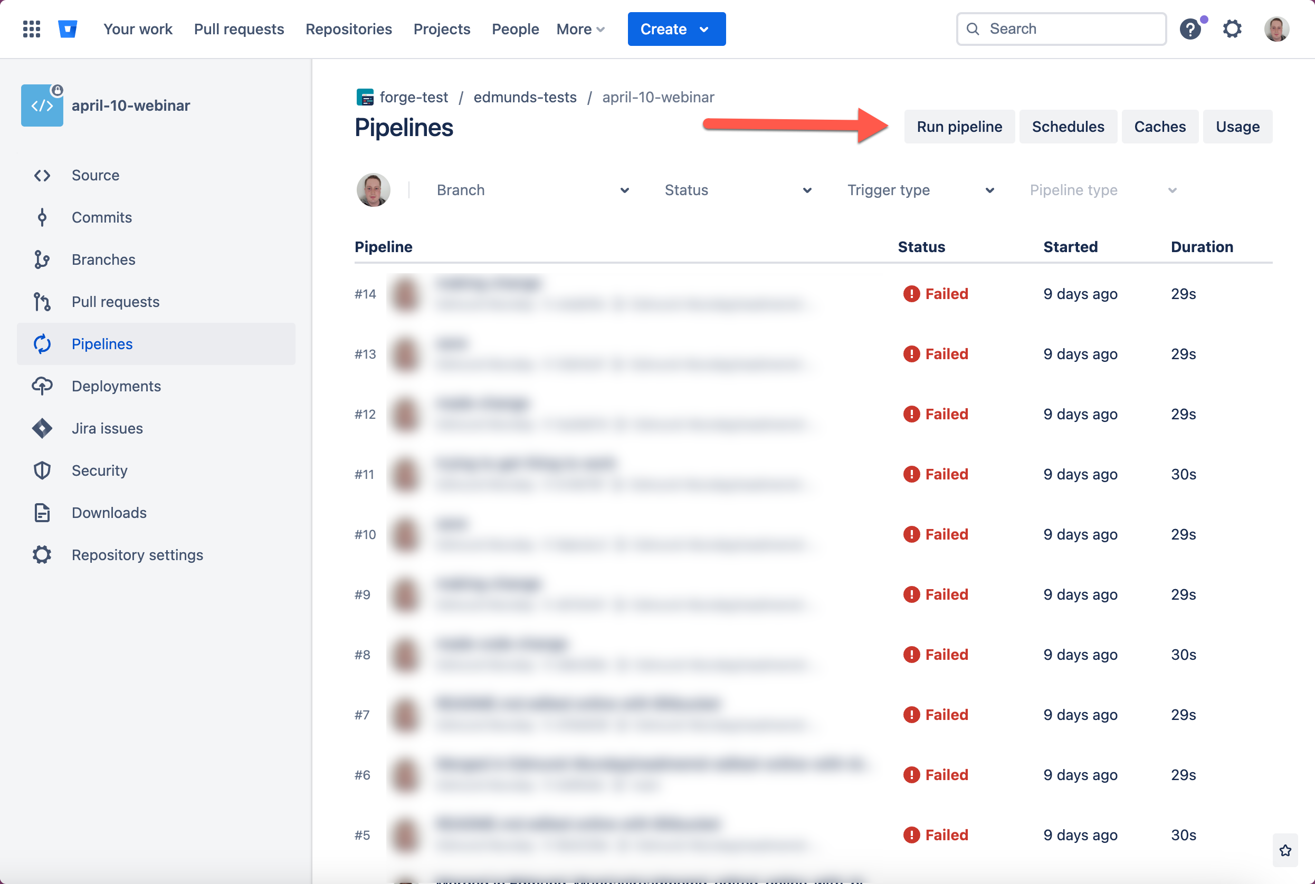Image resolution: width=1315 pixels, height=884 pixels.
Task: Open Security settings via shield icon
Action: (42, 470)
